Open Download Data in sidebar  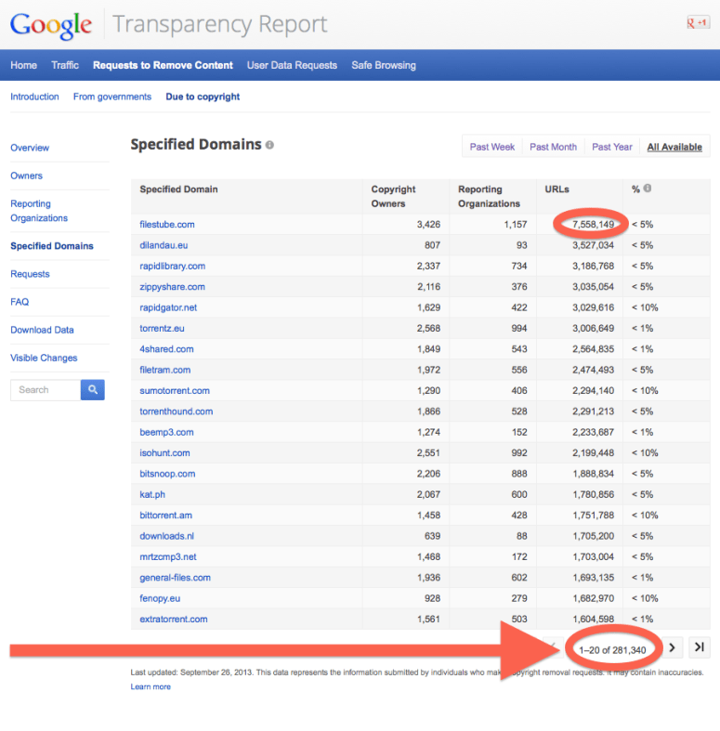(42, 330)
